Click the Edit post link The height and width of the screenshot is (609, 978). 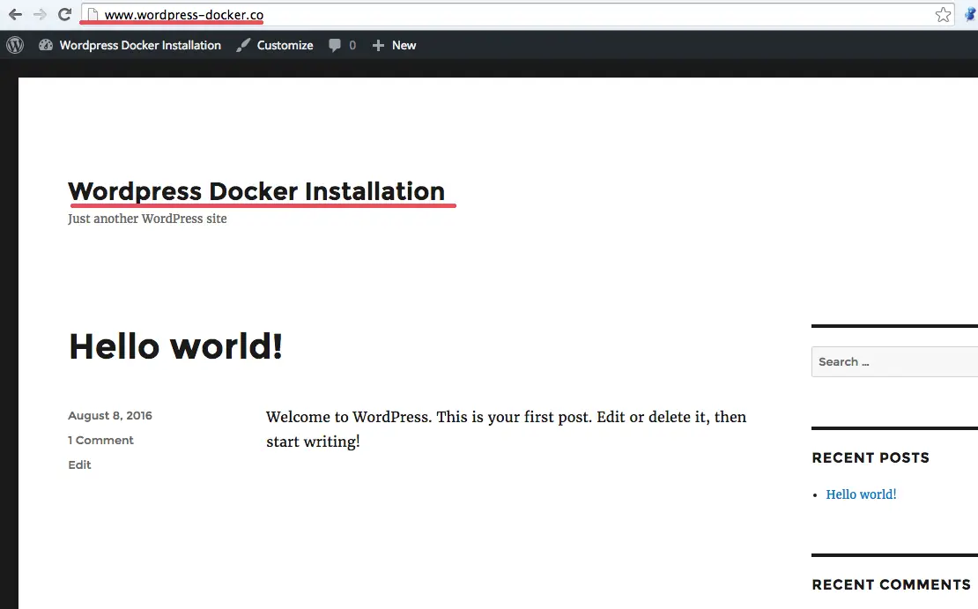click(x=79, y=464)
